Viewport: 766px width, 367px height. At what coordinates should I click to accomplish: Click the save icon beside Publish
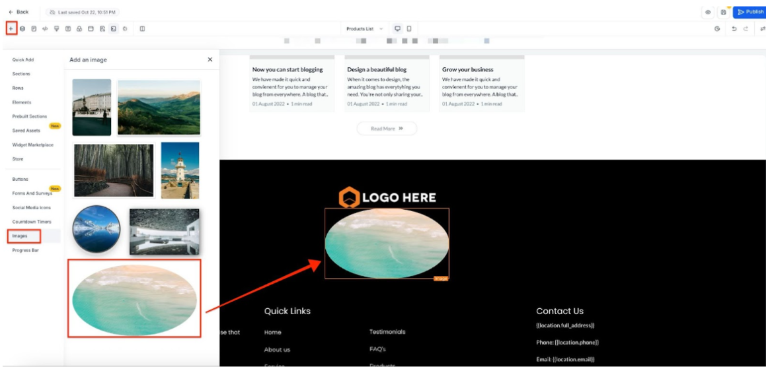[724, 12]
